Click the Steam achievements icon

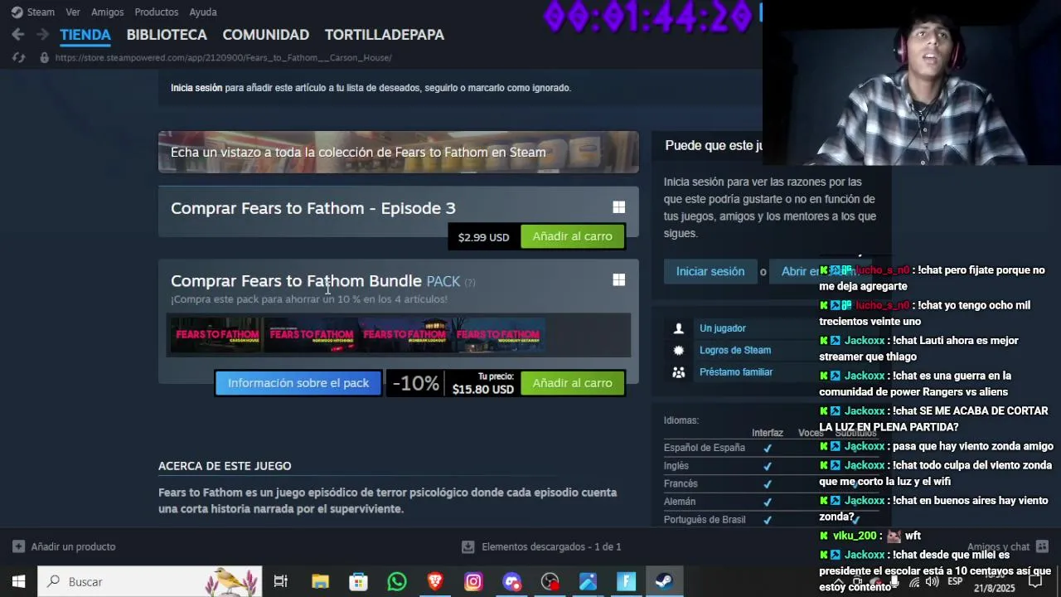pyautogui.click(x=679, y=350)
